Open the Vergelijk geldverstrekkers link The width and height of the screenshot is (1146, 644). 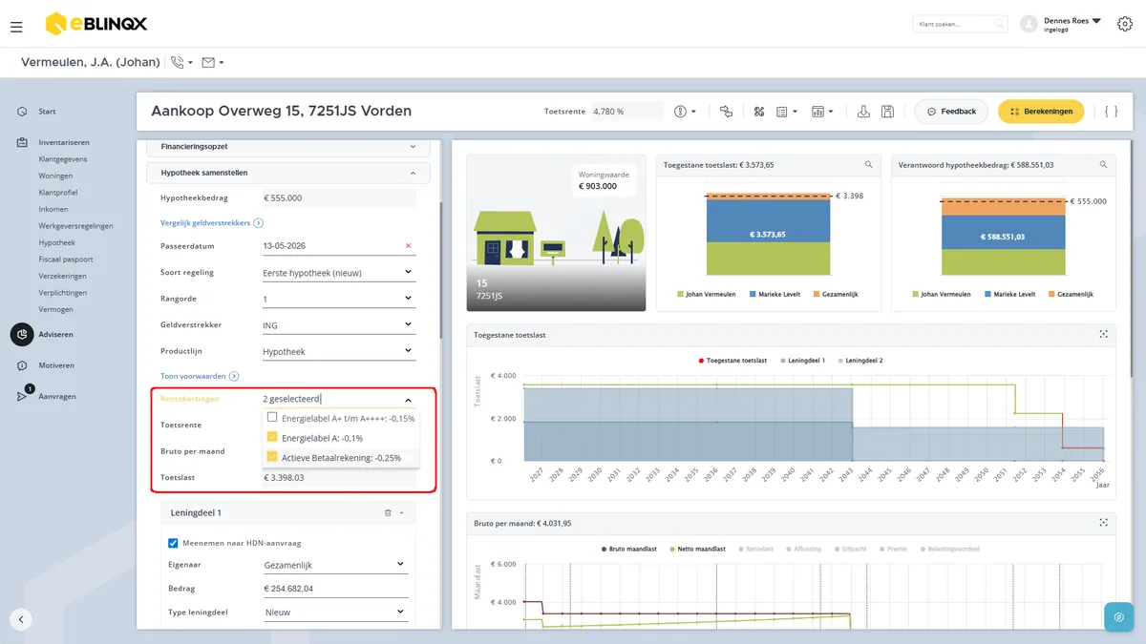212,222
